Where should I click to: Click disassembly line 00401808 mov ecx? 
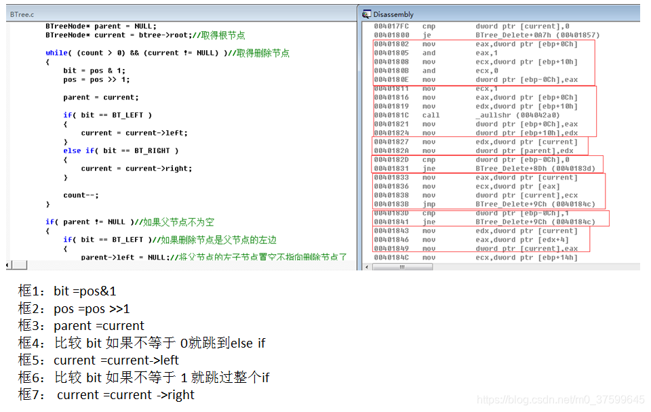[476, 62]
